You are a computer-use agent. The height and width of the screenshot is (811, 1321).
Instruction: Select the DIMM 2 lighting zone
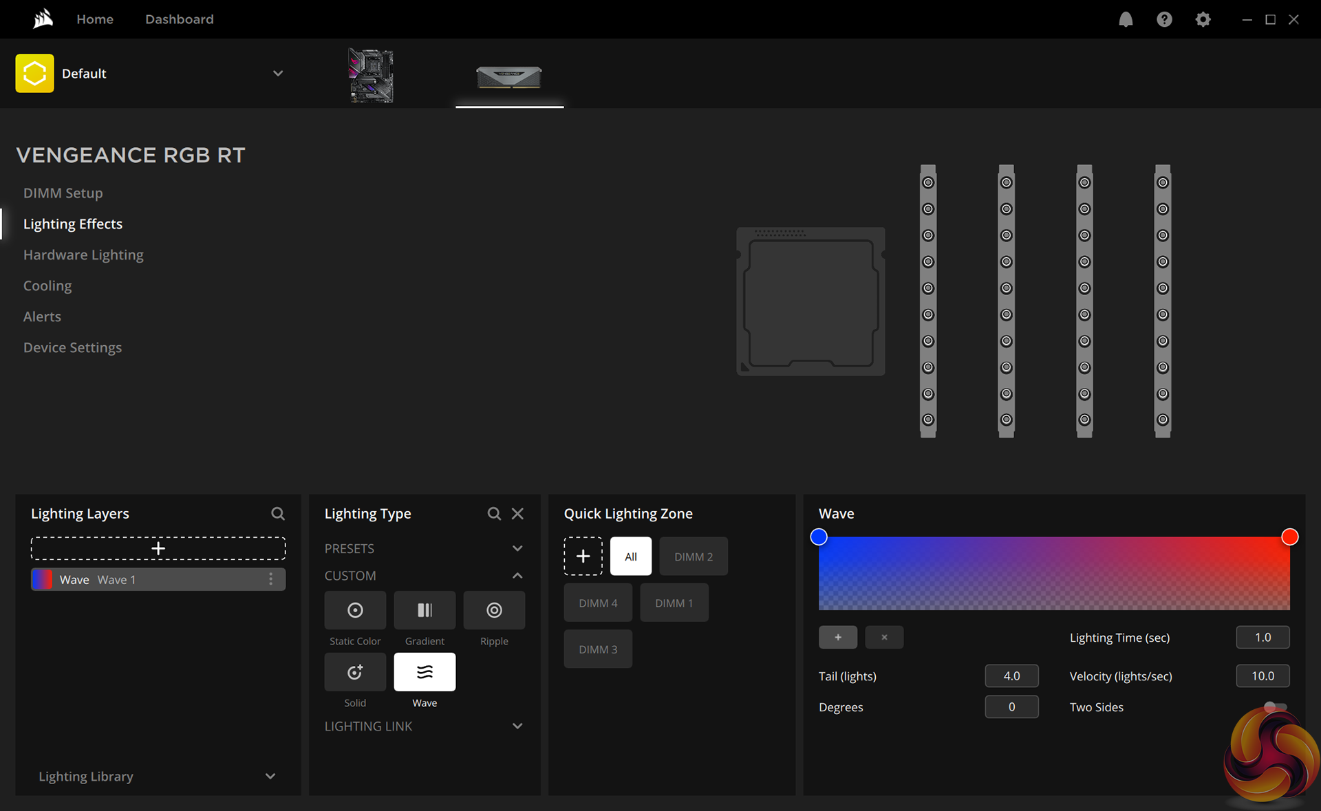[693, 556]
